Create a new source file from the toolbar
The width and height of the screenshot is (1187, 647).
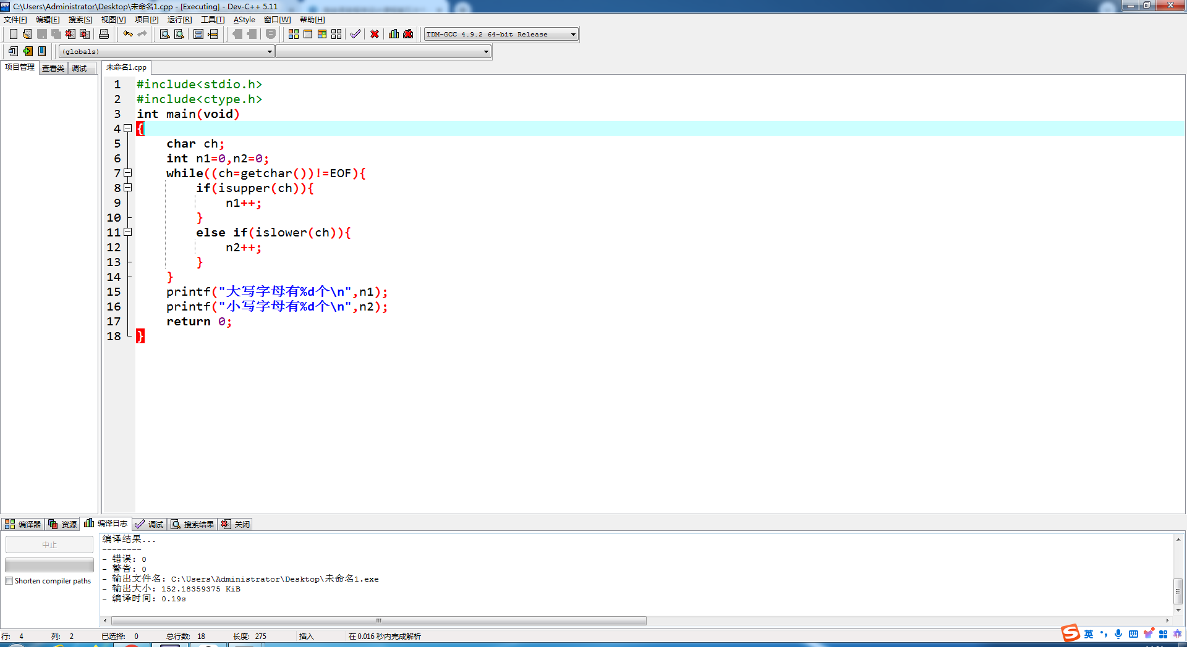(13, 34)
